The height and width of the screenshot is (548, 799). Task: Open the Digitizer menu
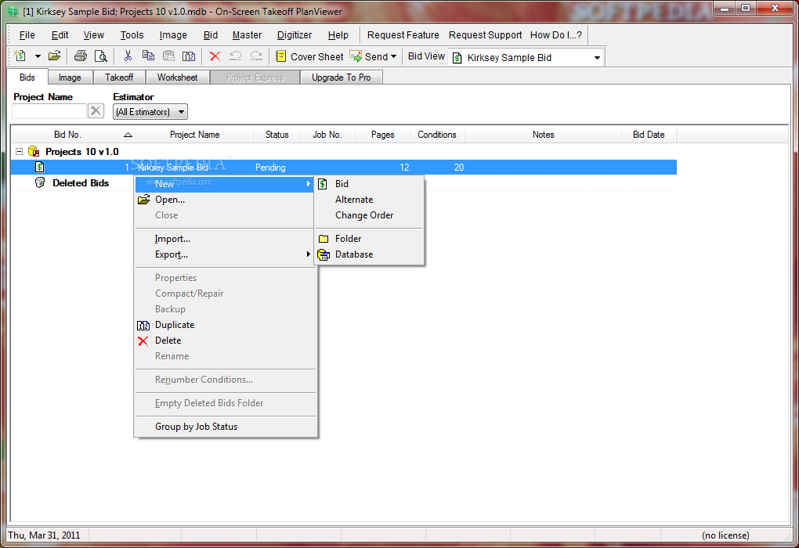(x=295, y=35)
